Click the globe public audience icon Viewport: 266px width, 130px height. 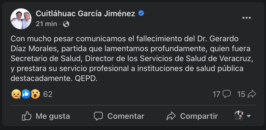click(x=66, y=24)
